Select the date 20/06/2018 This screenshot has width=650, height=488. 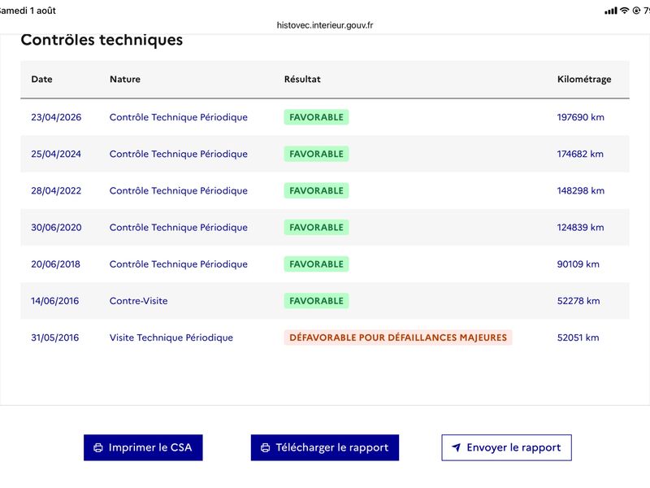(x=55, y=264)
